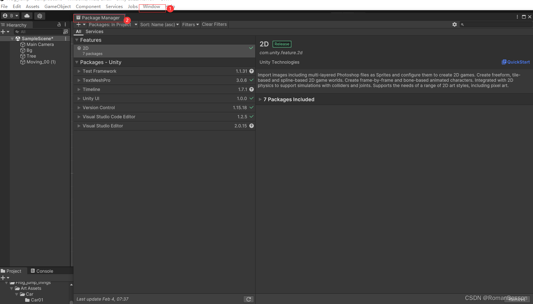The image size is (533, 304).
Task: Expand the 7 Packages Included section
Action: click(260, 100)
